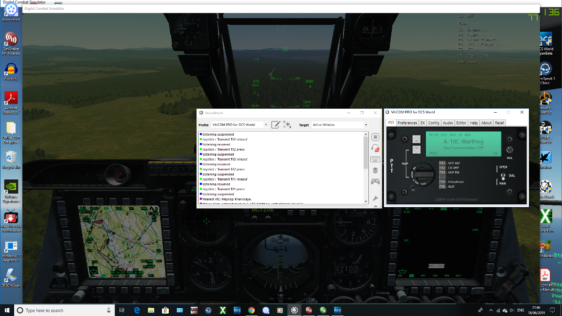Toggle the headset listening icon
This screenshot has height=316, width=562.
click(x=375, y=148)
